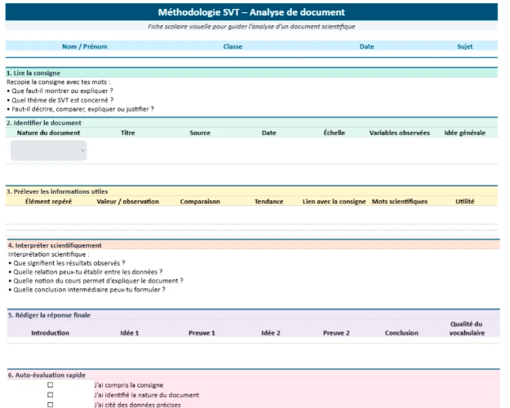Tick the "J'ai identifié la nature du document" box
Image resolution: width=510 pixels, height=408 pixels.
point(50,395)
